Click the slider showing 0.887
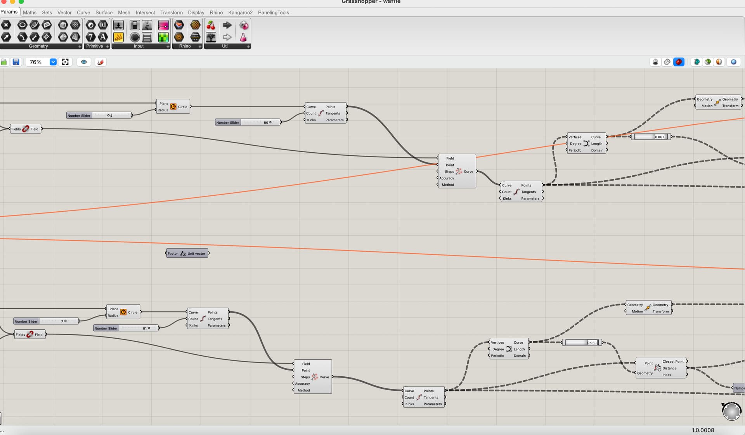This screenshot has height=435, width=745. (651, 137)
